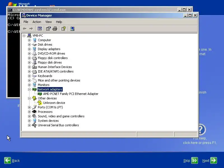Click the Forward toolbar arrow in Device Manager

coord(31,29)
